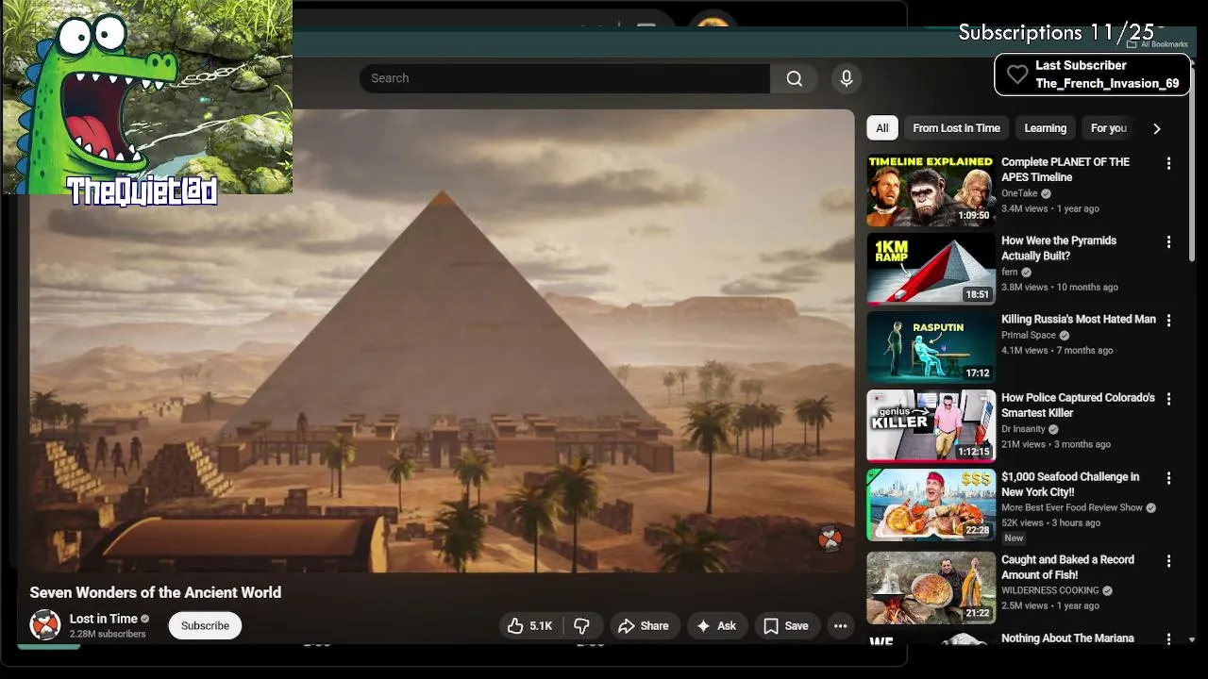Screen dimensions: 1208x679
Task: Open Planet of the Apes Timeline thumbnail
Action: (x=931, y=190)
